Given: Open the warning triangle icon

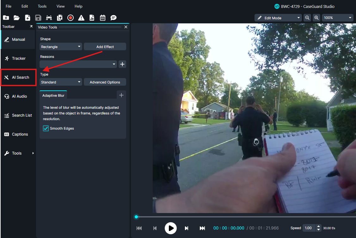Looking at the screenshot, I should point(81,18).
